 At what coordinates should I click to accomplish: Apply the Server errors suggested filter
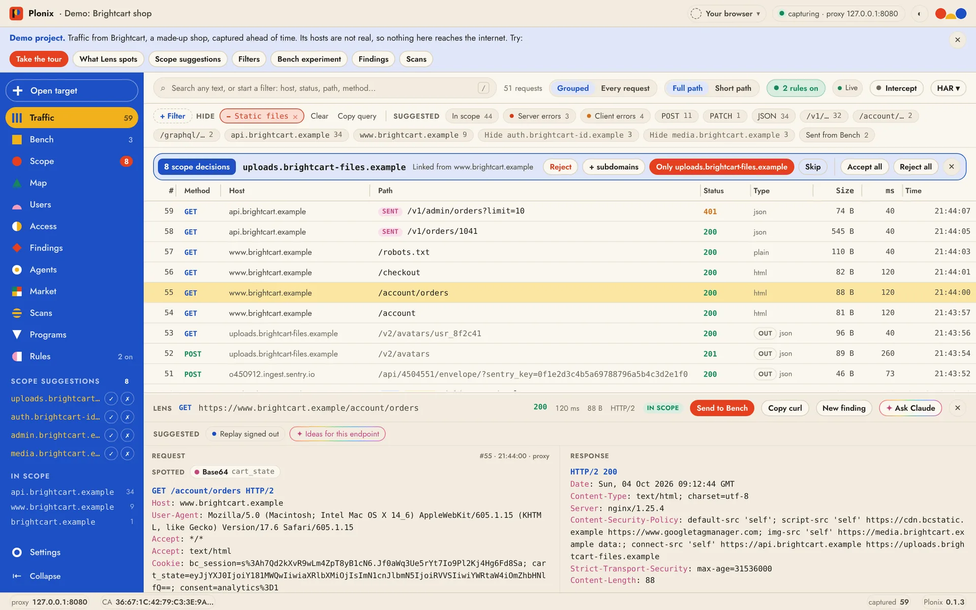pos(539,116)
